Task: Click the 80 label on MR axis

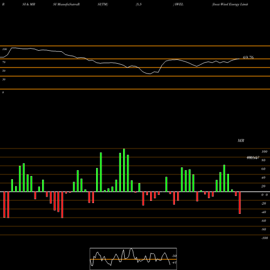Action: tap(264, 160)
